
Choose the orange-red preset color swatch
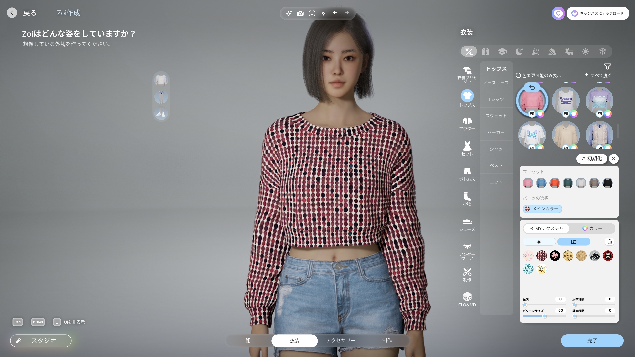[554, 183]
